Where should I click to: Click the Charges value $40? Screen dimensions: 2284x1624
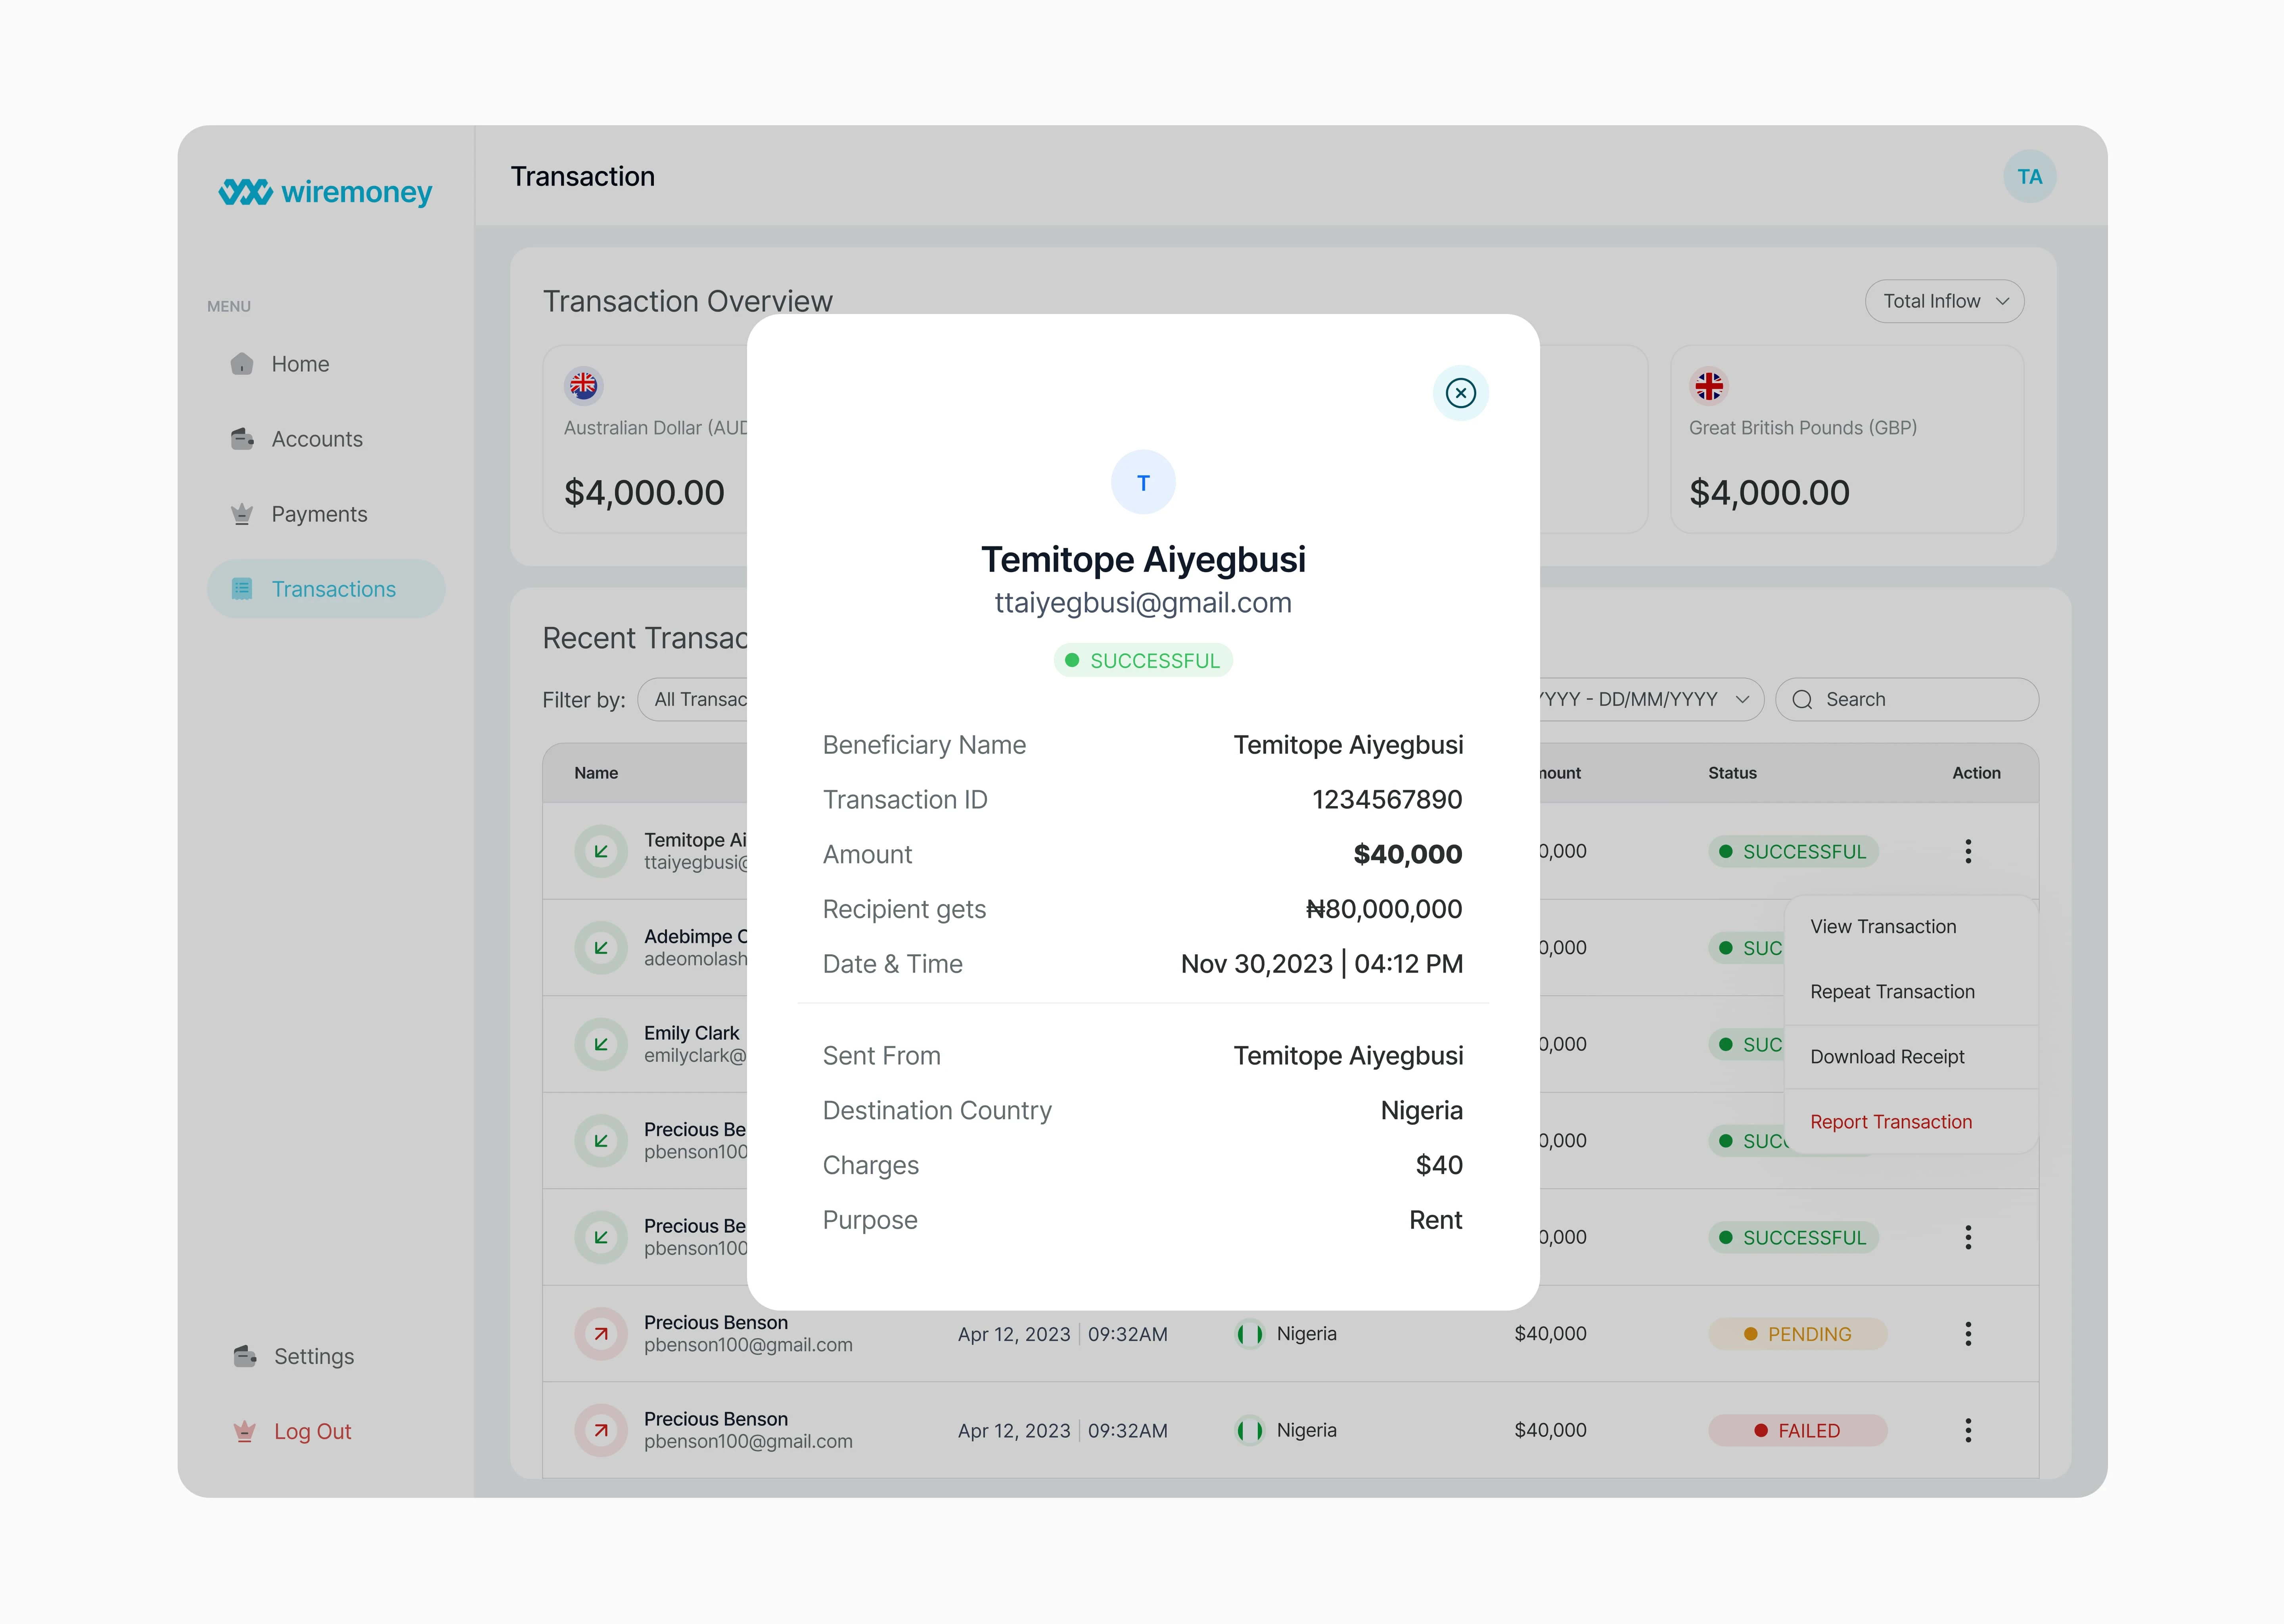click(1439, 1165)
